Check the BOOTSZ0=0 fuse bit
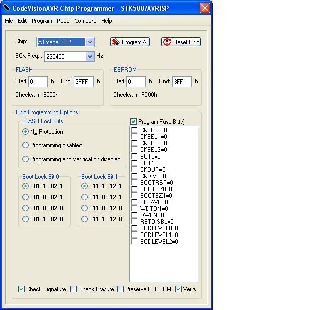322x310 pixels. [x=134, y=189]
